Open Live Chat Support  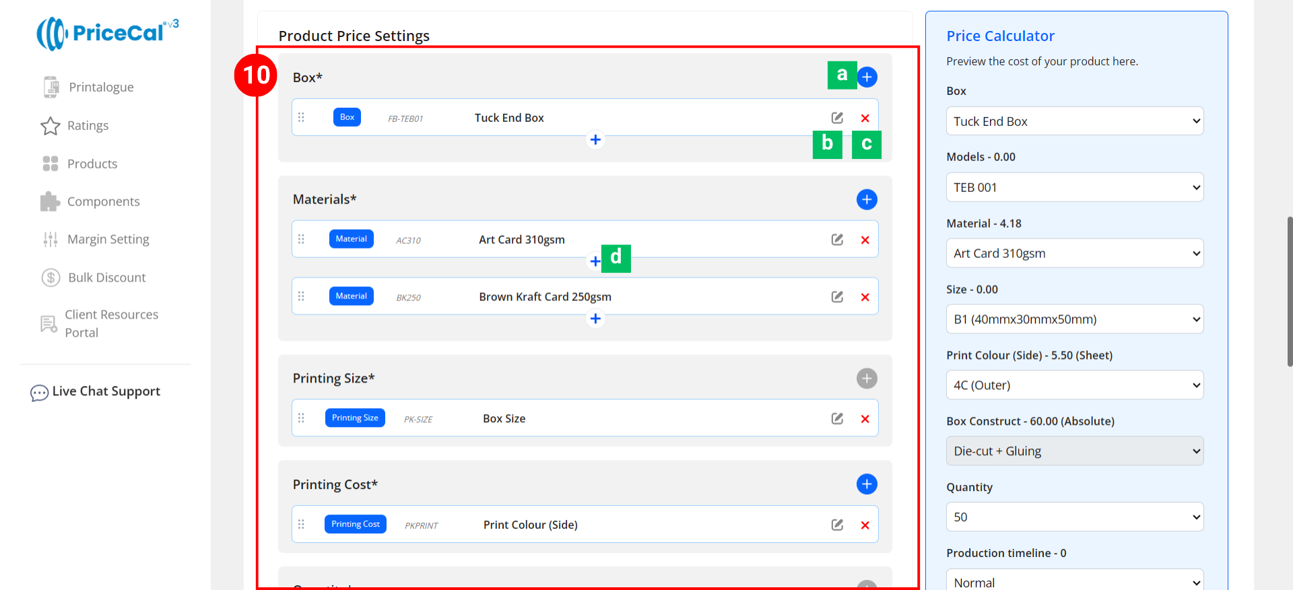tap(106, 391)
